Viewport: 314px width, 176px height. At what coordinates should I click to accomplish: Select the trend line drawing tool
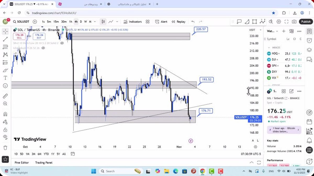coord(5,39)
